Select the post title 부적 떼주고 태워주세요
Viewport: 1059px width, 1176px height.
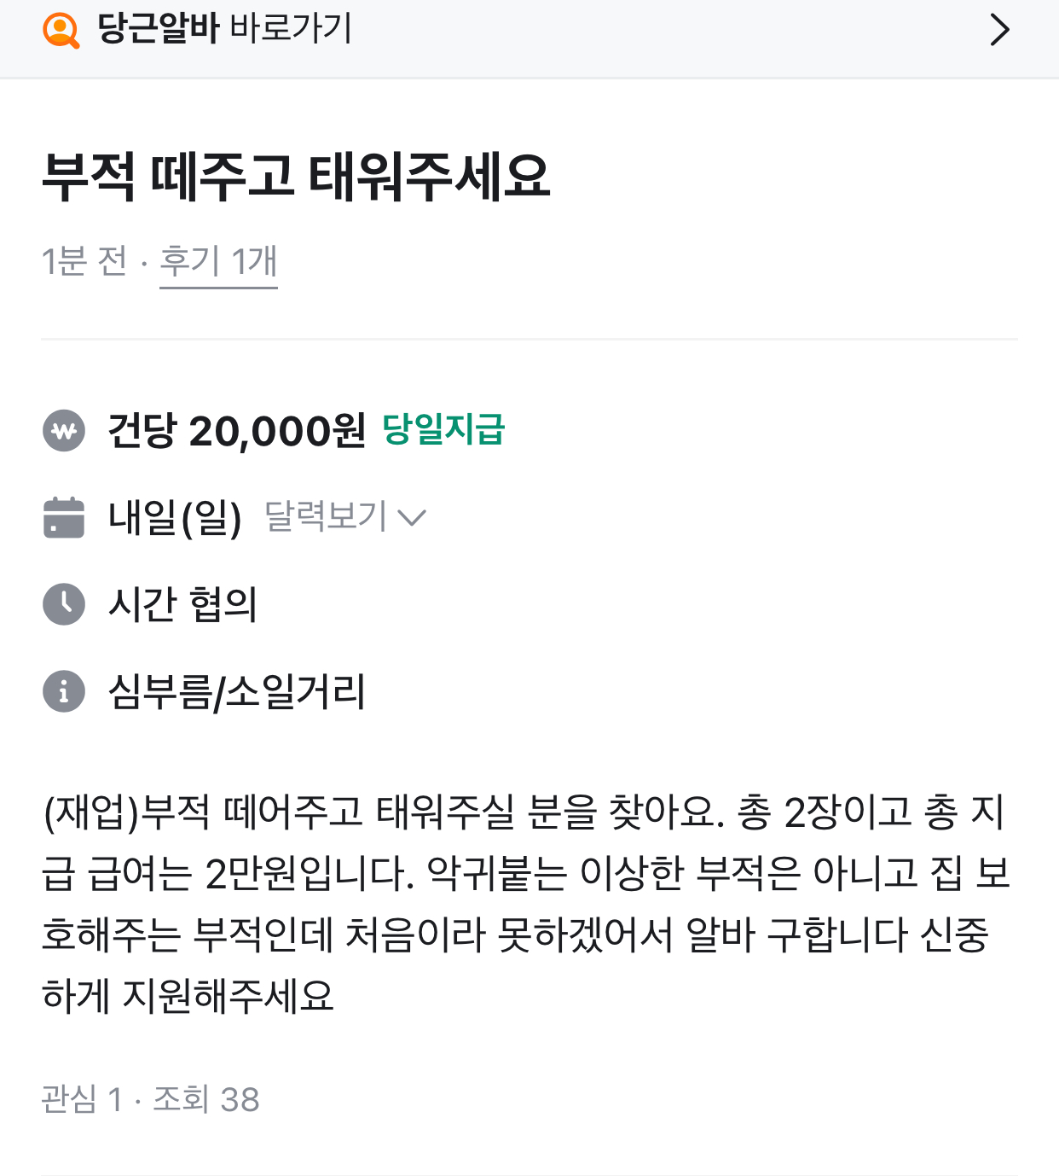pos(296,177)
